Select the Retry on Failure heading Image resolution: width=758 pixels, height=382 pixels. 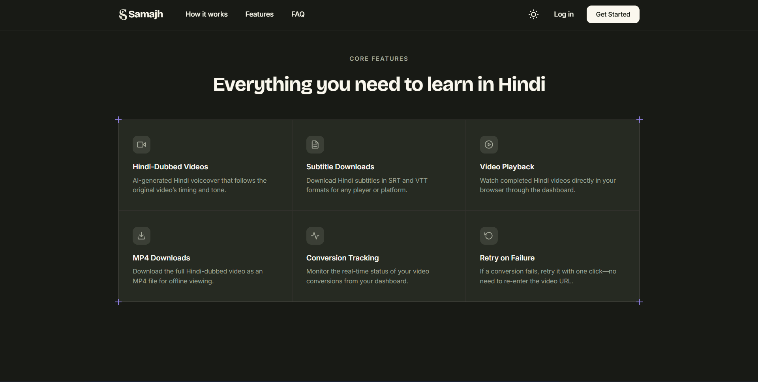pos(507,258)
